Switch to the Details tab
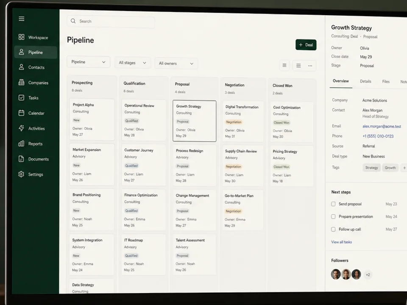The height and width of the screenshot is (305, 407). [365, 81]
